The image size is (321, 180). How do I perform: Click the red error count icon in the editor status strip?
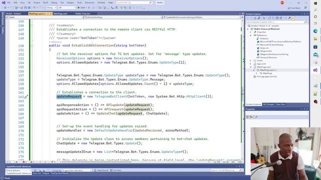[x=24, y=162]
